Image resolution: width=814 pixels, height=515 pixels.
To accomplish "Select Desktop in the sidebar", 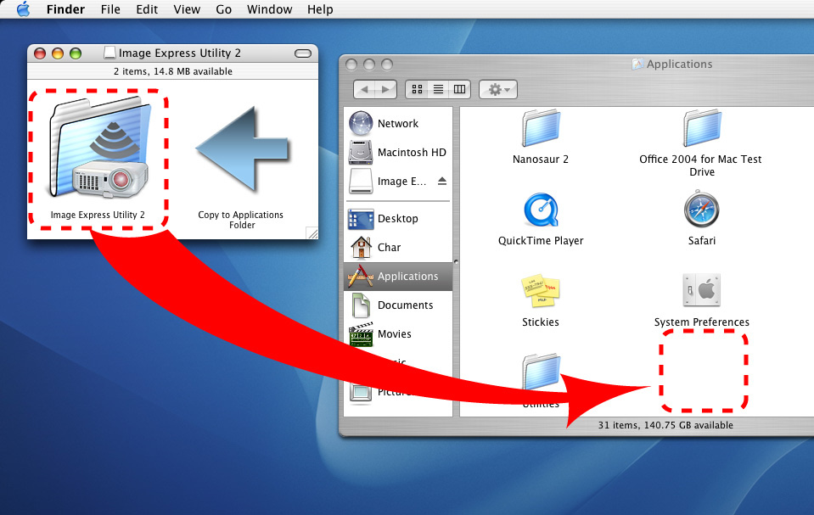I will [x=397, y=219].
